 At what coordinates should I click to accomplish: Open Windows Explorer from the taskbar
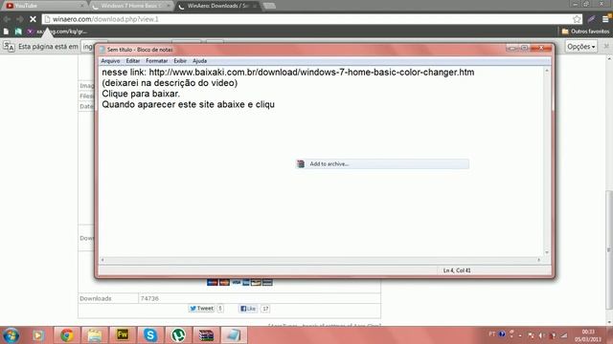[x=95, y=335]
